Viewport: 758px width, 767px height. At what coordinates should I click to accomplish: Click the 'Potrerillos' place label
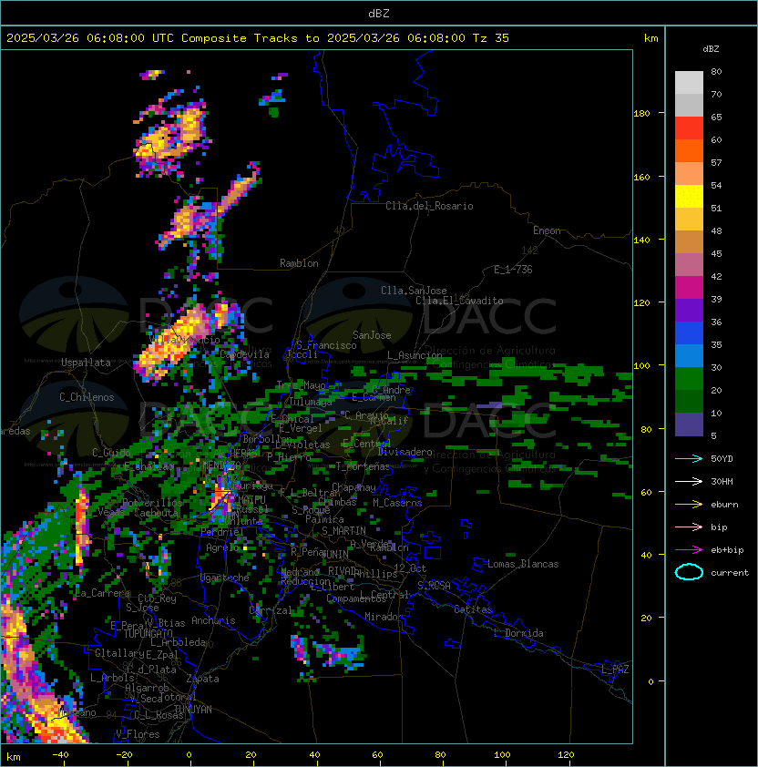pyautogui.click(x=152, y=503)
